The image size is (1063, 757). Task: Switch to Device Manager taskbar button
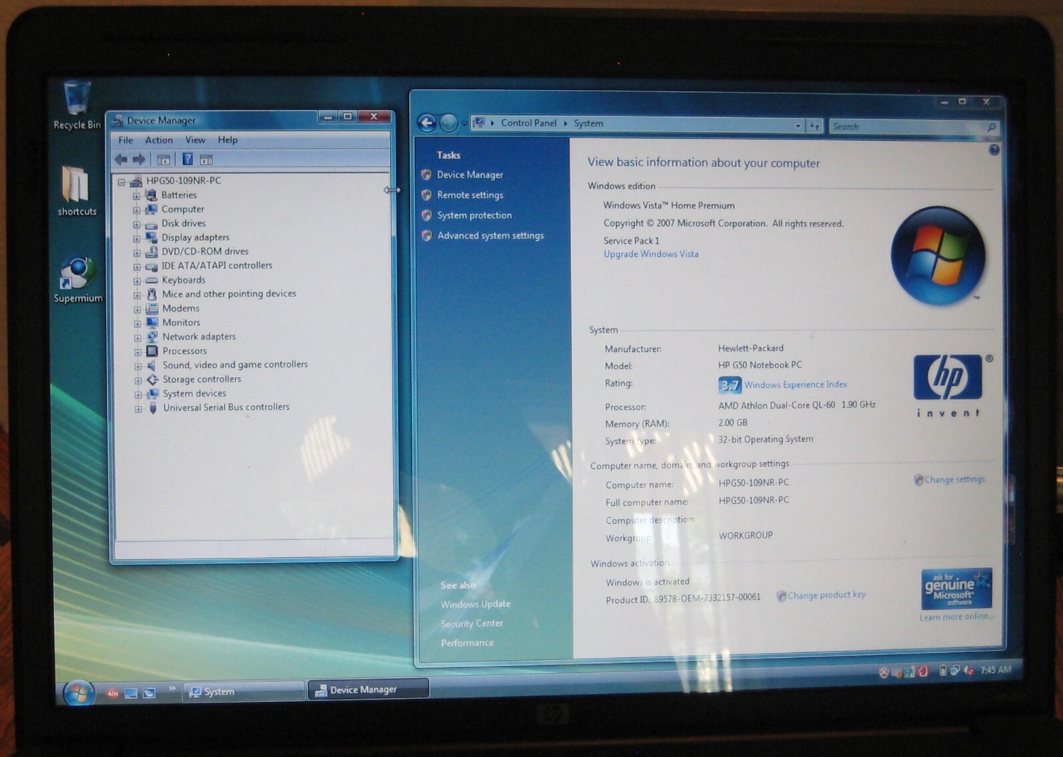[x=368, y=690]
